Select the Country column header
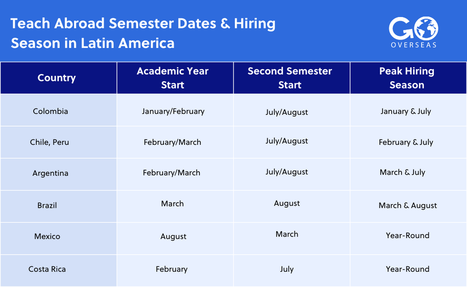Image resolution: width=467 pixels, height=287 pixels. (x=57, y=78)
